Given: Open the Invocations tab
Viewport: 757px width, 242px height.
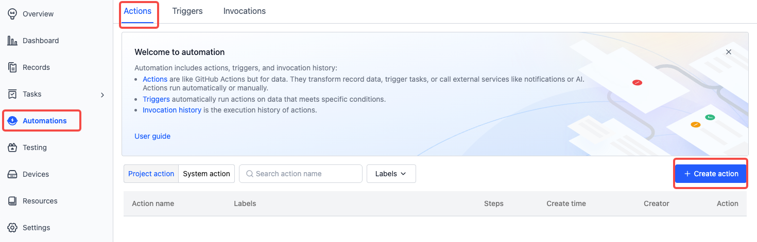Looking at the screenshot, I should pos(245,11).
